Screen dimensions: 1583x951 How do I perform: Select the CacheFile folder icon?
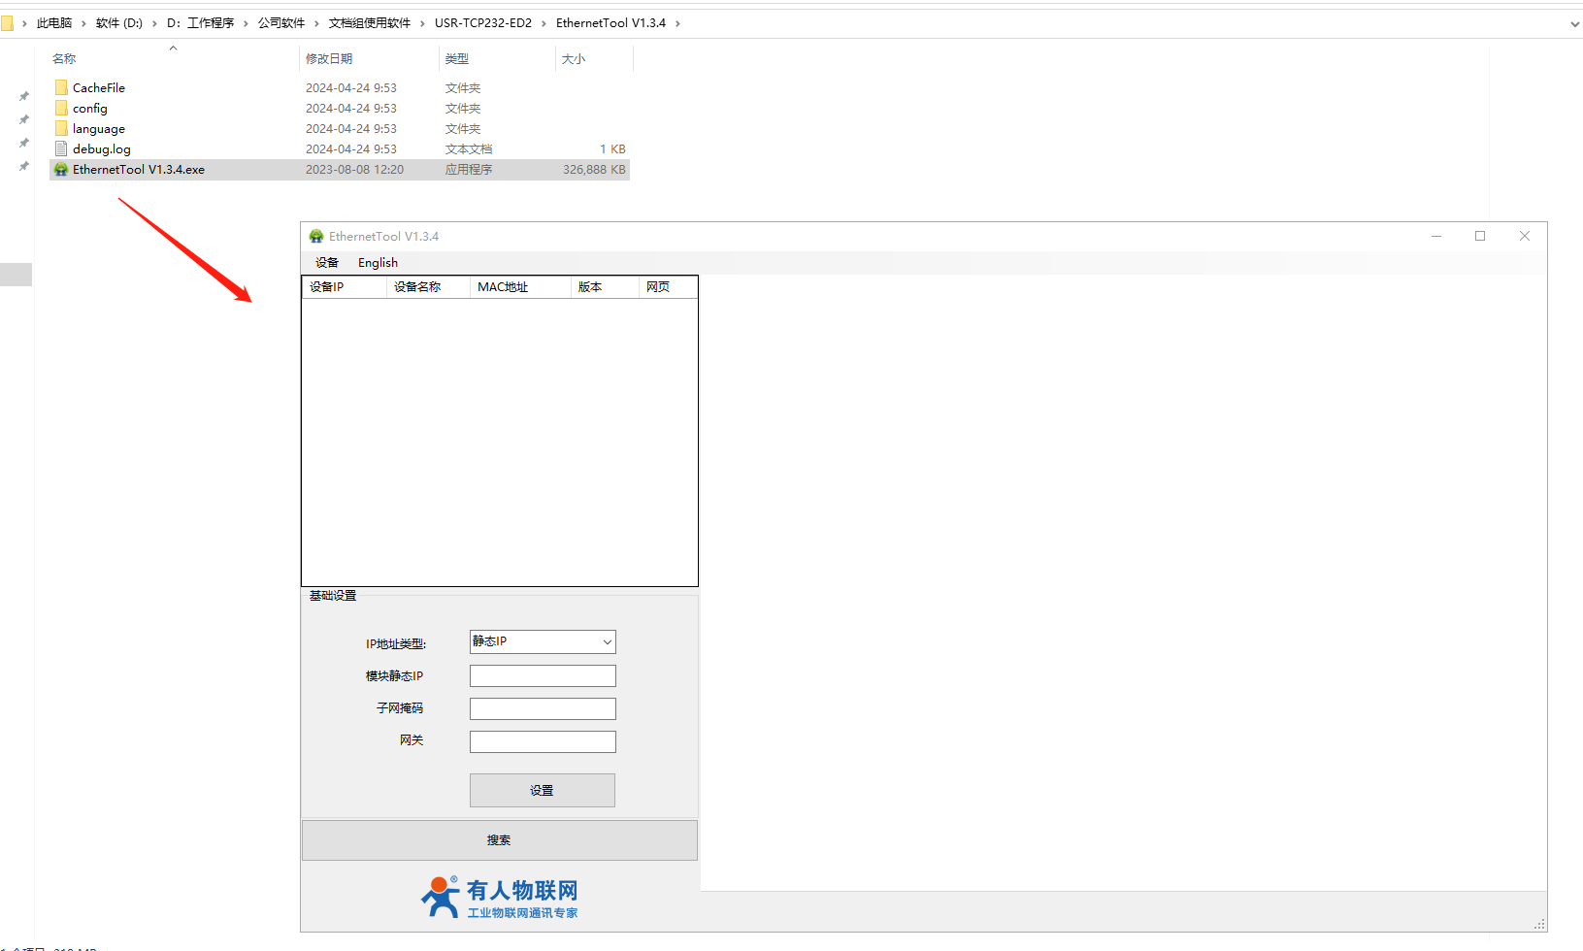(61, 87)
